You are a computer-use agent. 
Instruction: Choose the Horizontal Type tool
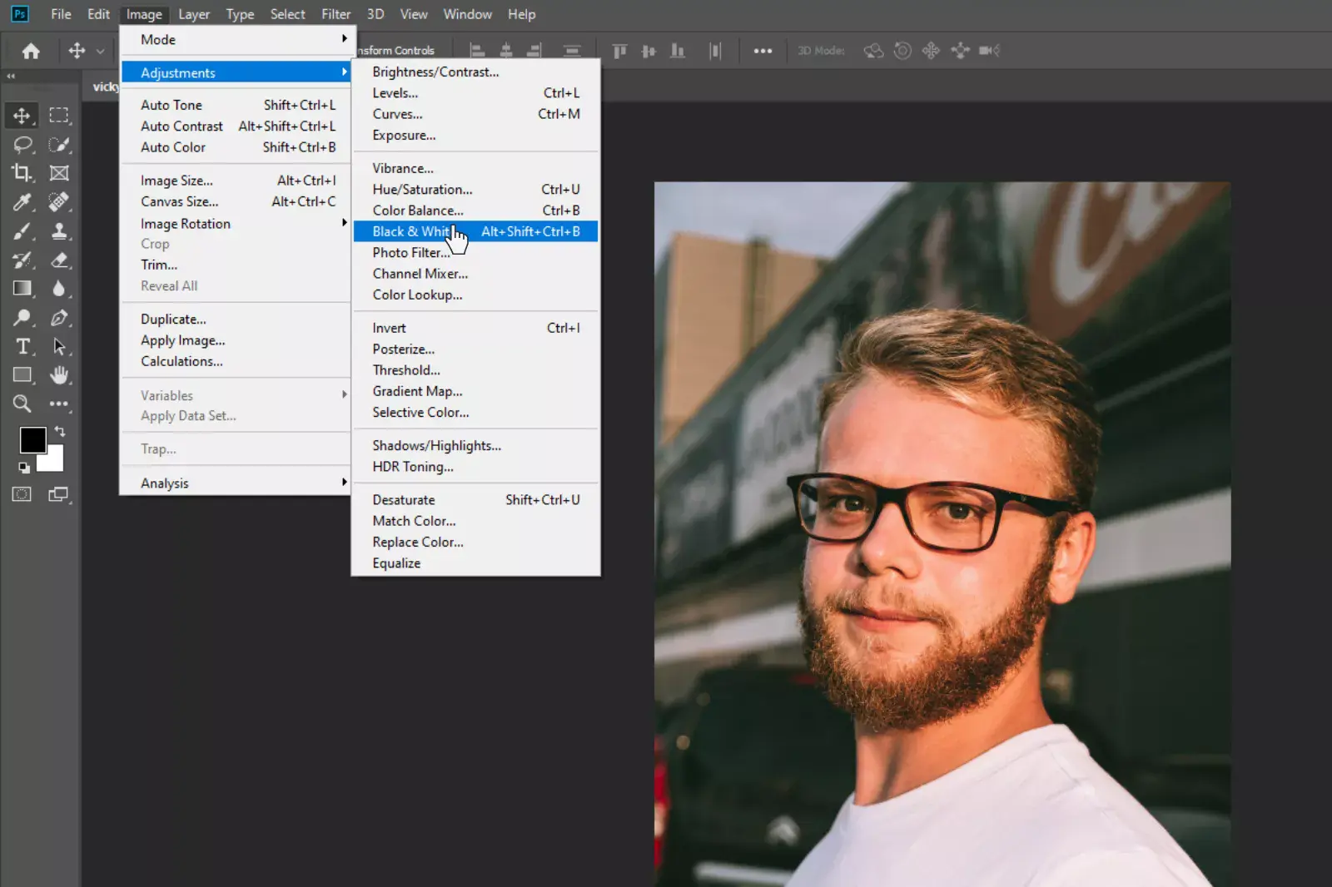point(22,347)
